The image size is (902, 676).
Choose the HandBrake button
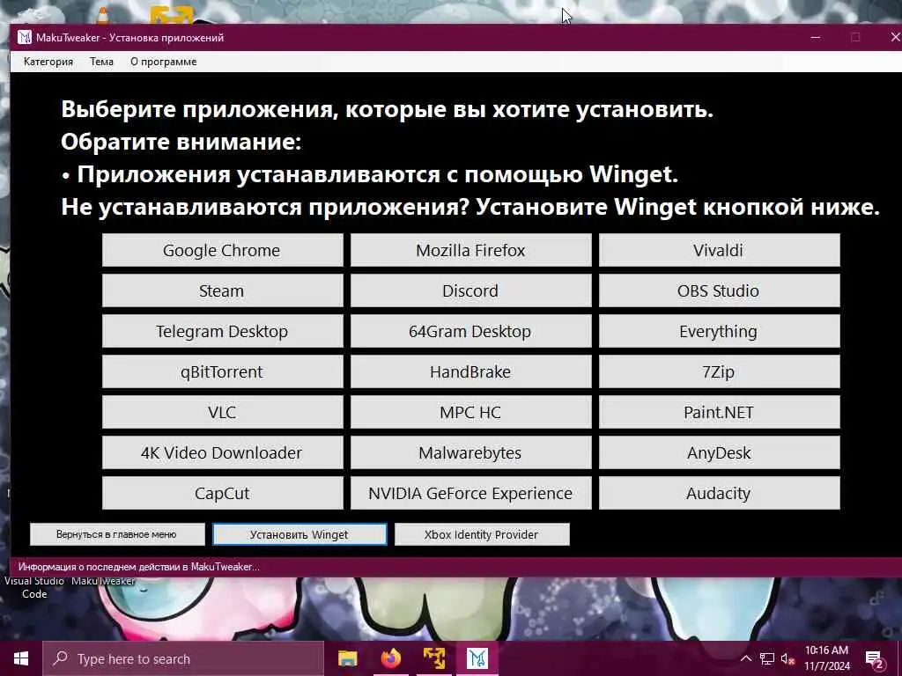click(470, 371)
